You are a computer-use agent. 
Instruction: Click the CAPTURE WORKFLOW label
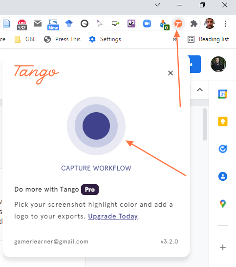point(96,168)
